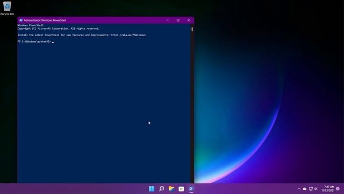Viewport: 344px width, 194px height.
Task: Click the 'Windows PowerShell' first output line
Action: coord(31,25)
